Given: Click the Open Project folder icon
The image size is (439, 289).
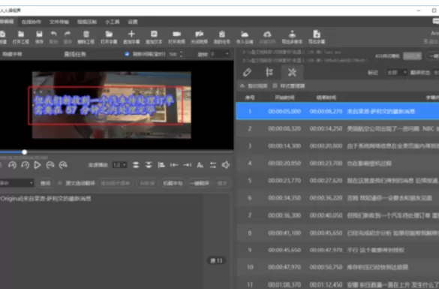Looking at the screenshot, I should pyautogui.click(x=21, y=35).
